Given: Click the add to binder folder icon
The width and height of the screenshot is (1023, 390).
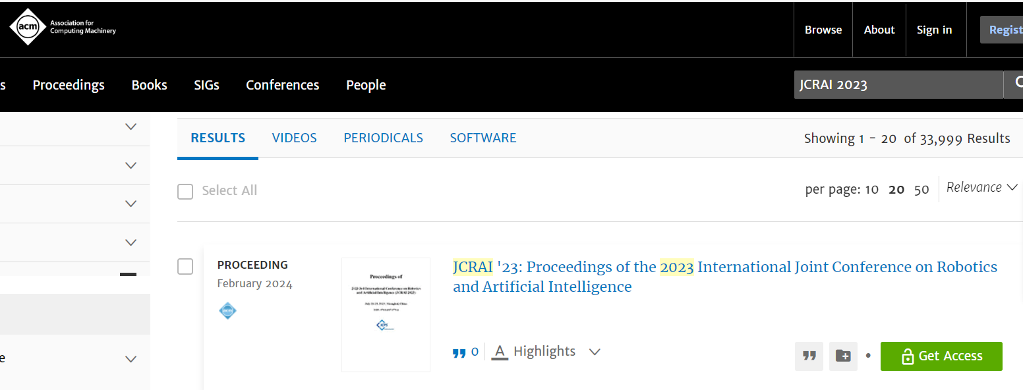Looking at the screenshot, I should 843,356.
